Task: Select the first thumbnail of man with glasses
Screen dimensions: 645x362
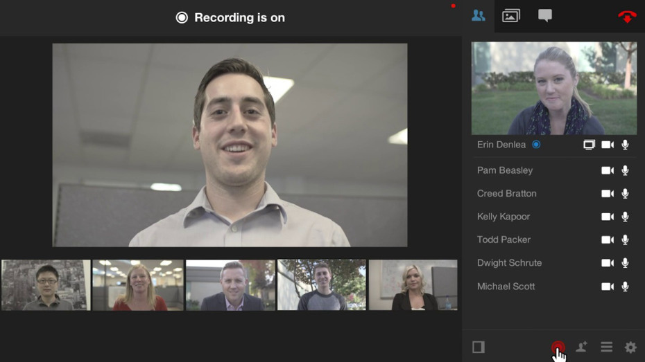Action: click(46, 285)
